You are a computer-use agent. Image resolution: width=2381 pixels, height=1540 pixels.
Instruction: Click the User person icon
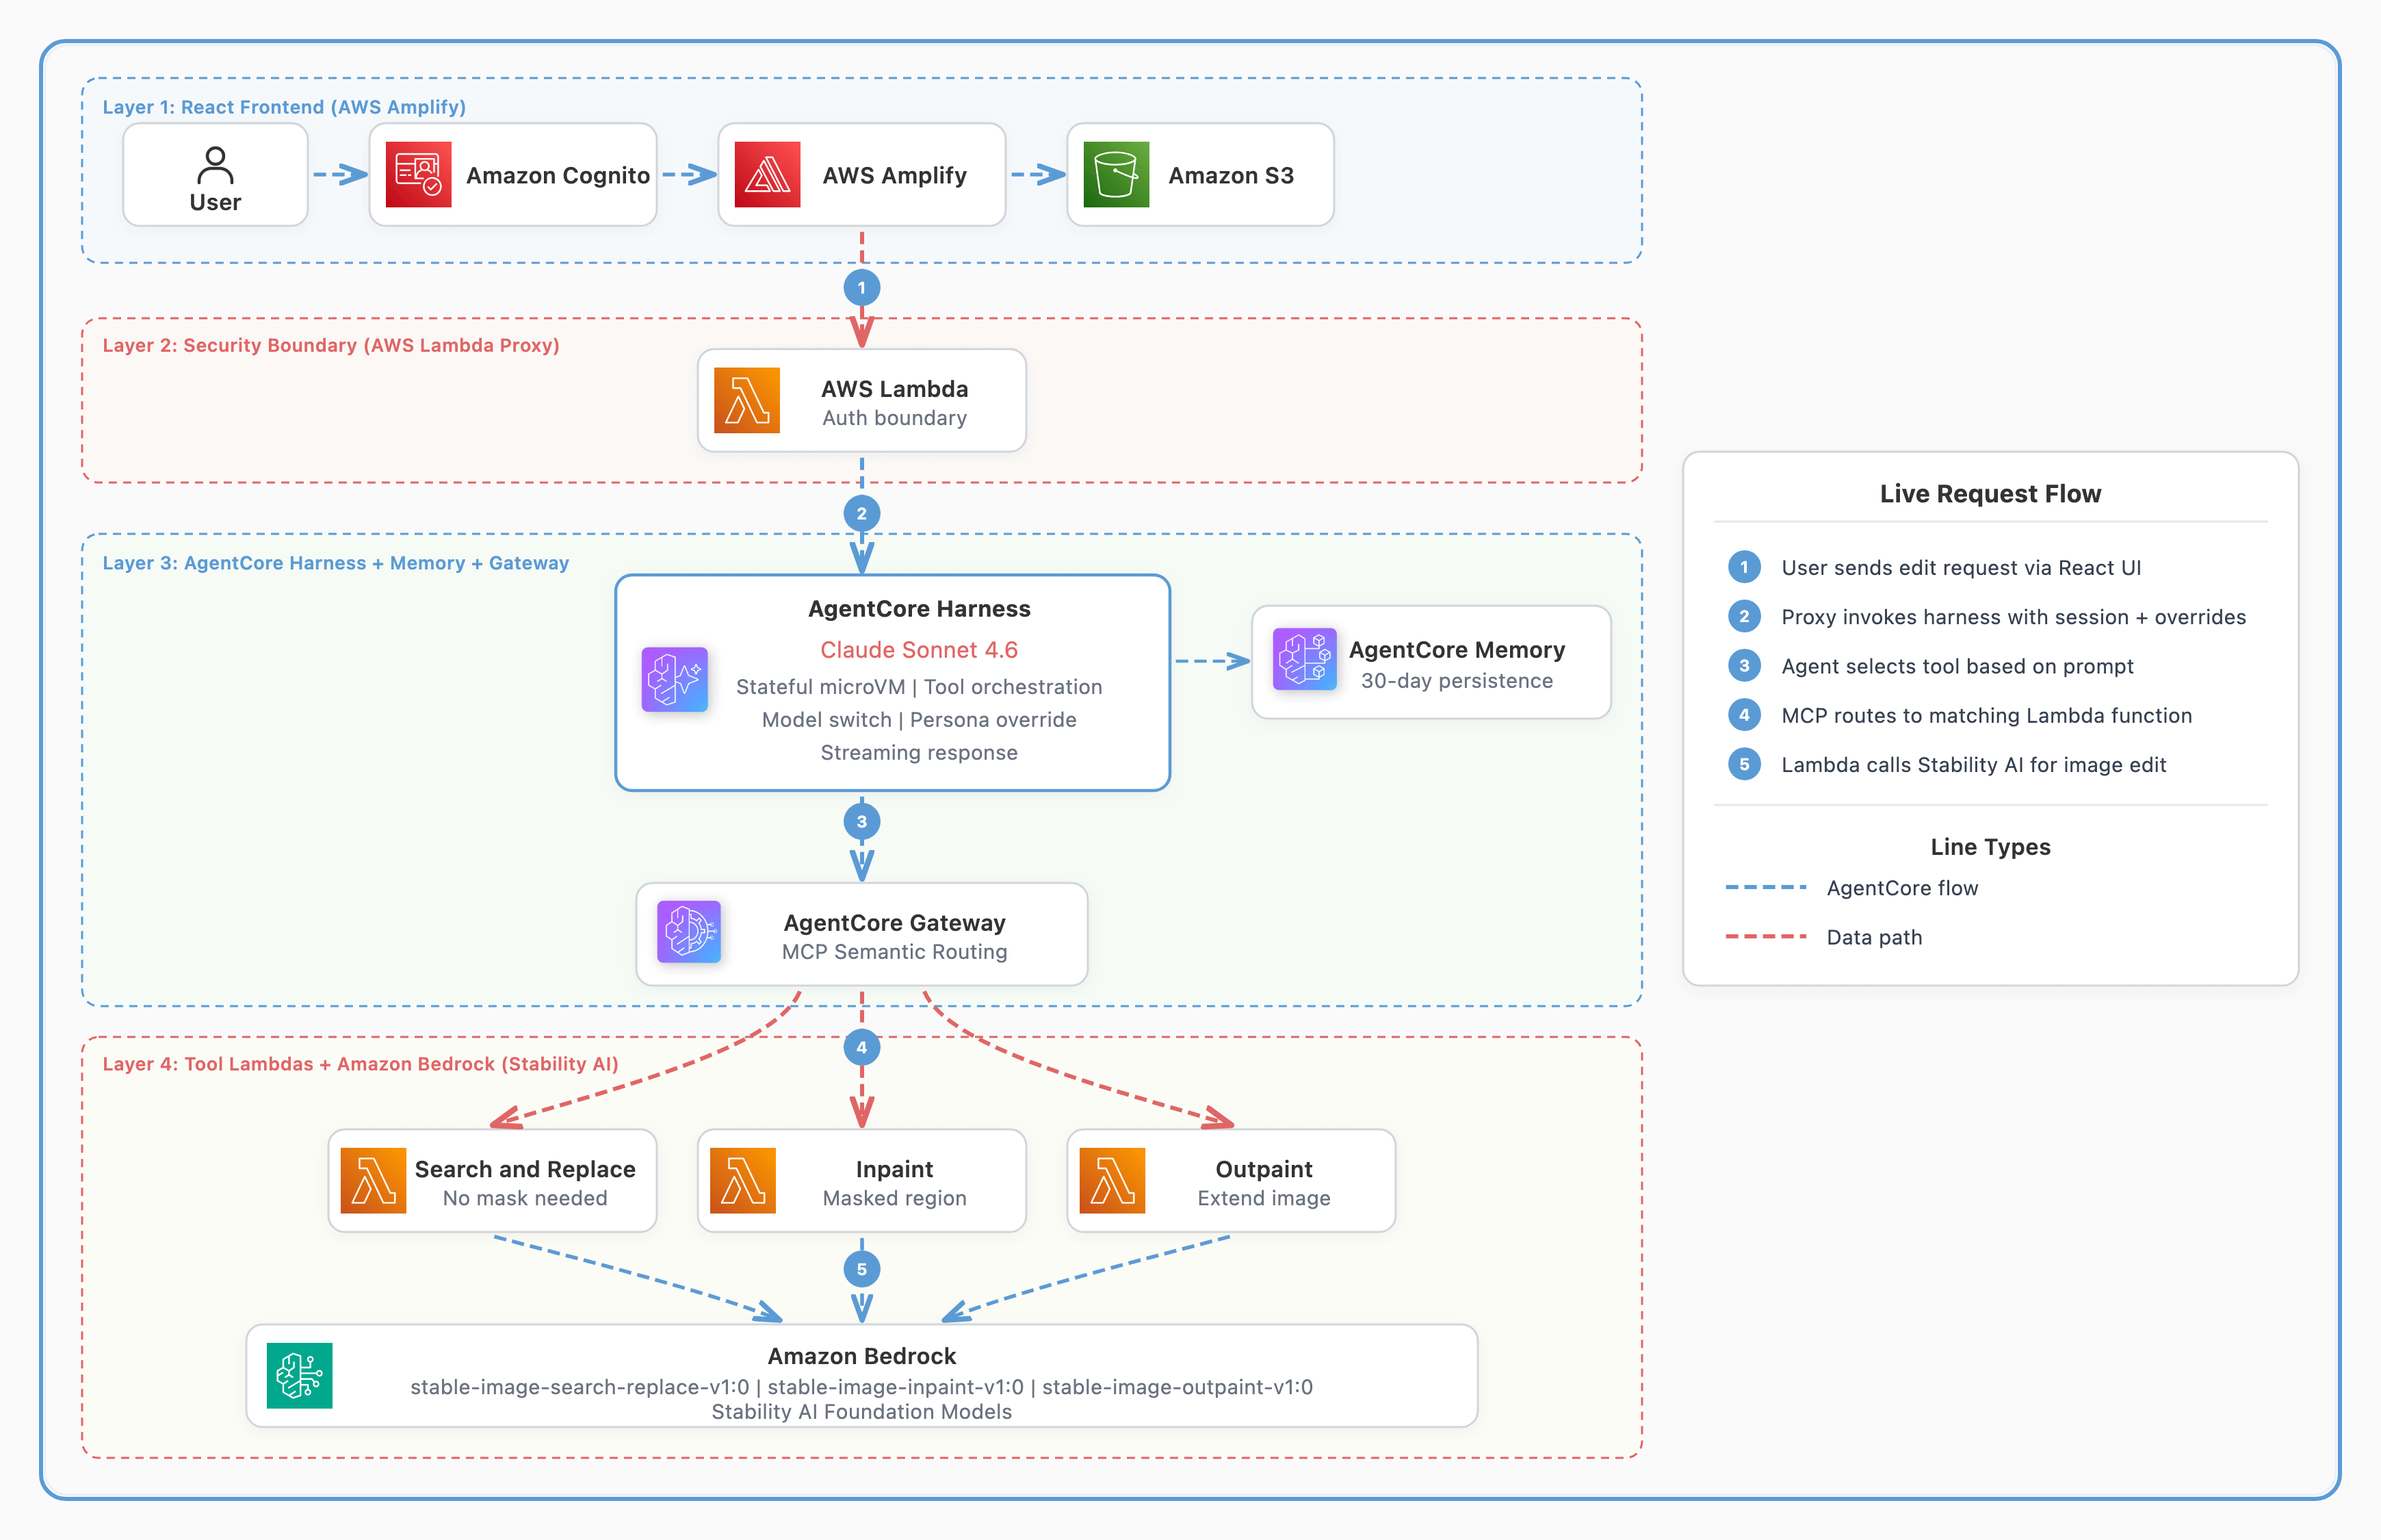coord(215,165)
